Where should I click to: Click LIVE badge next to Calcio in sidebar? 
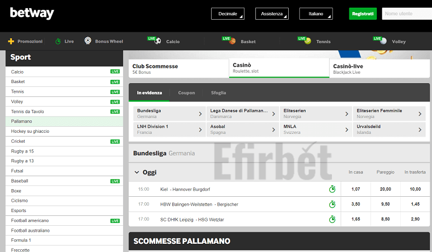coord(115,72)
